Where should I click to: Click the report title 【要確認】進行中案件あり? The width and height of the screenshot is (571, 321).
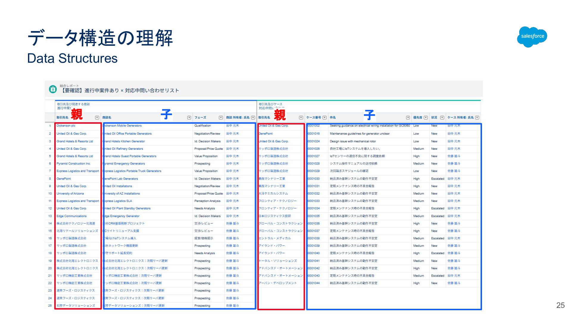click(x=119, y=91)
